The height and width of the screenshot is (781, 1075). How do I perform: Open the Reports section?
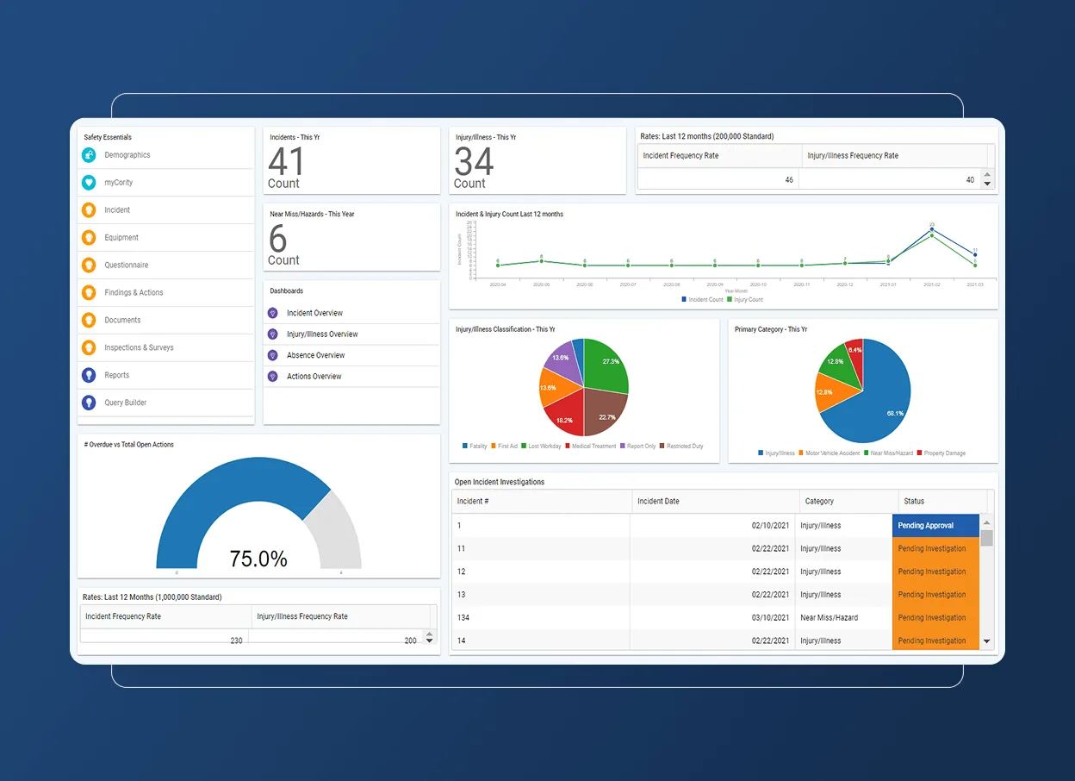coord(118,375)
